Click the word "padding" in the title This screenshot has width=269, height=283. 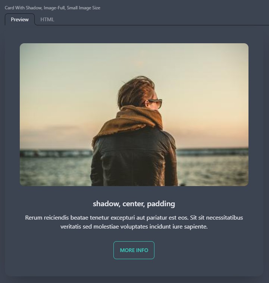161,204
